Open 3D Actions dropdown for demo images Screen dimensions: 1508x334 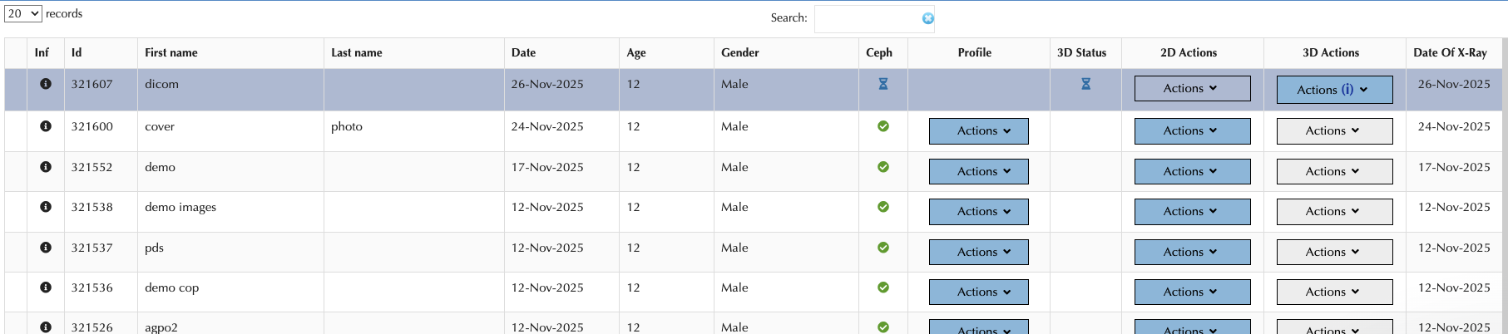click(x=1334, y=212)
